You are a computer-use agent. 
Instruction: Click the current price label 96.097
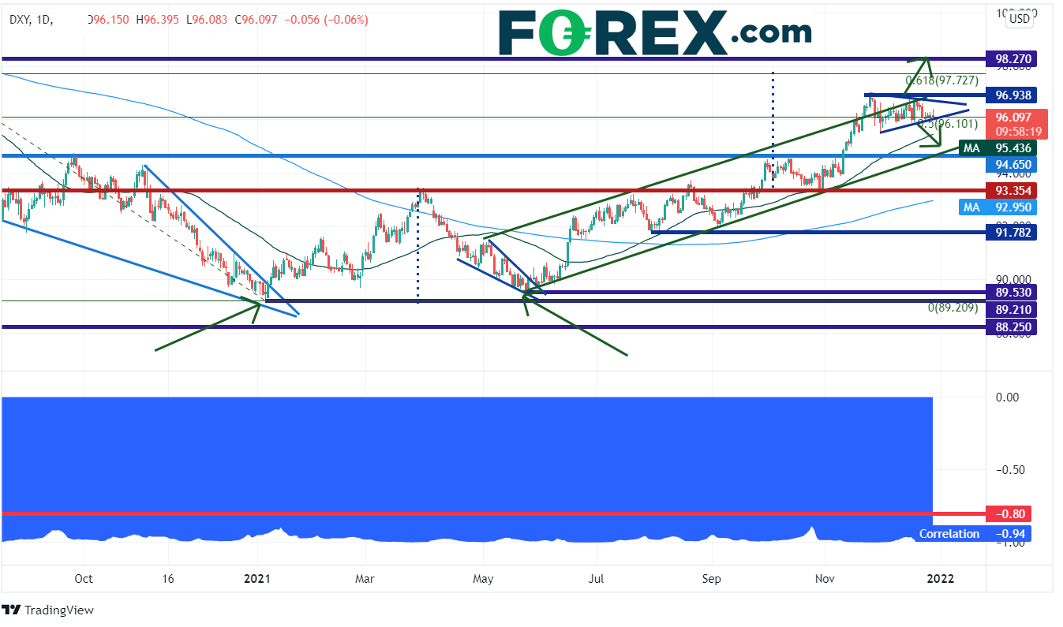[x=1012, y=117]
